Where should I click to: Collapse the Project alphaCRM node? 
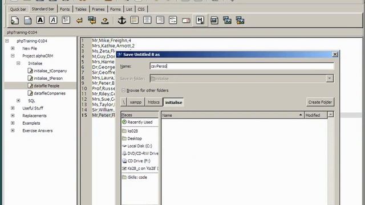[x=13, y=56]
